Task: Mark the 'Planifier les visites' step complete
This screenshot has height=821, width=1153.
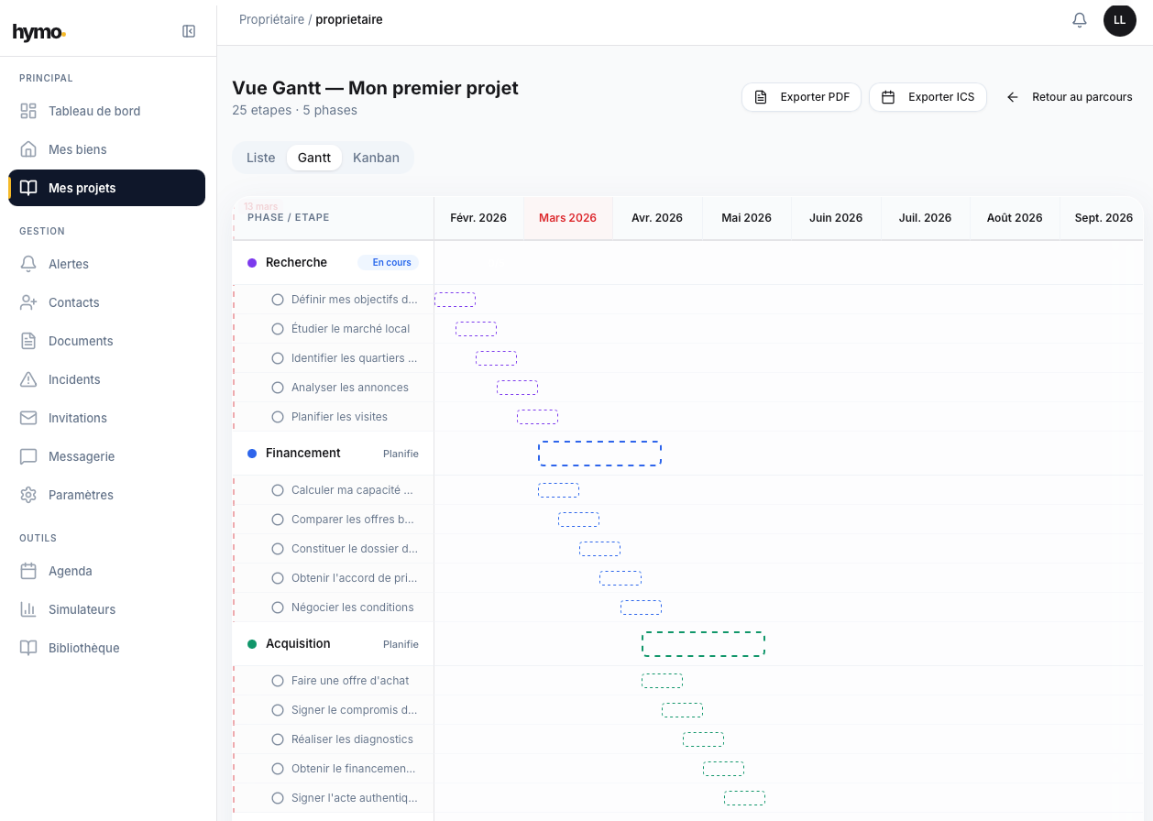Action: coord(278,416)
